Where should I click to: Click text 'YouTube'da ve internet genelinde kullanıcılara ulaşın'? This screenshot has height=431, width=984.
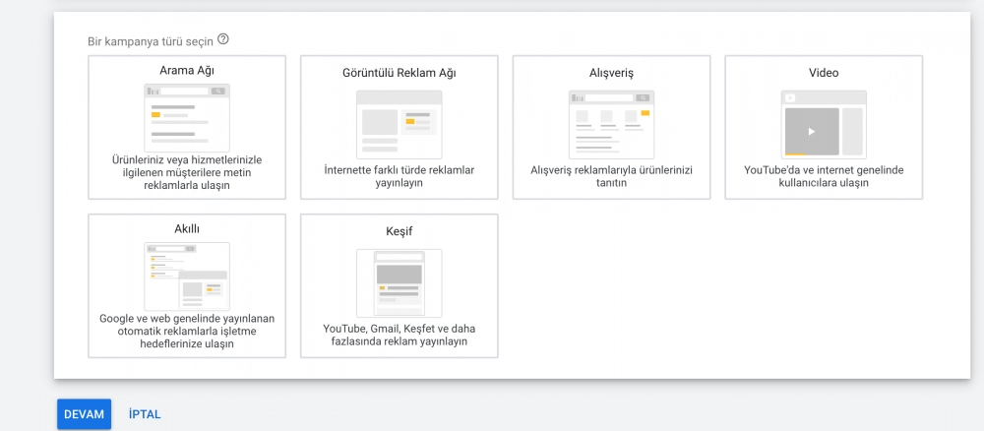(824, 176)
